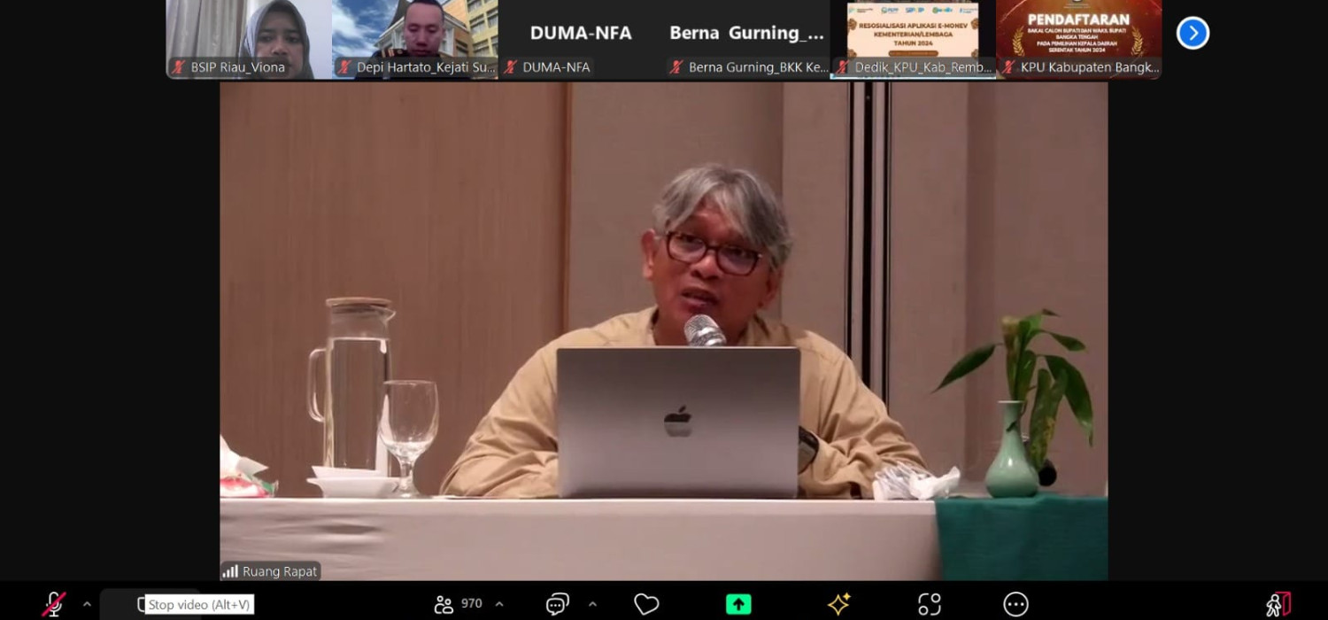1328x620 pixels.
Task: Expand the participants options chevron
Action: [499, 604]
